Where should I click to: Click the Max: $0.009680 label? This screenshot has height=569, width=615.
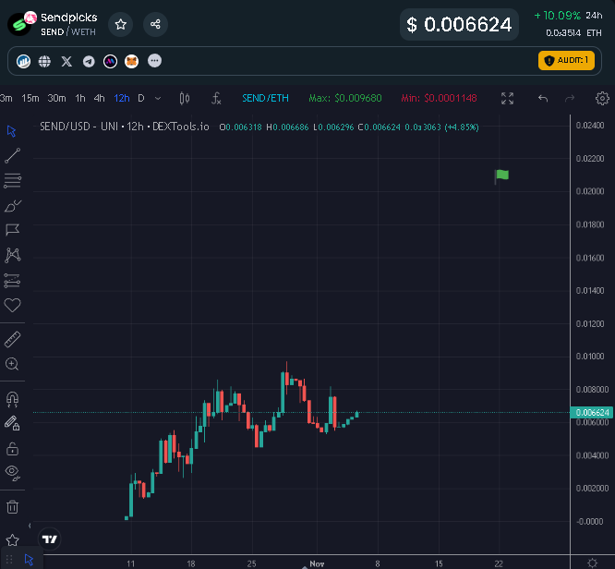tap(345, 98)
